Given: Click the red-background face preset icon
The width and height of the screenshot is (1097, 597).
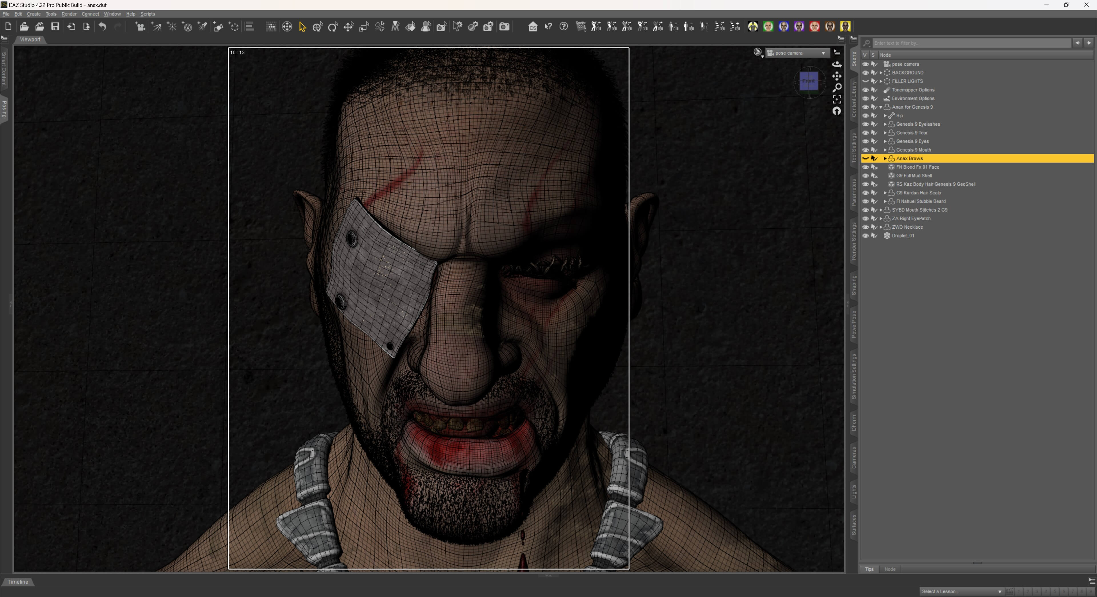Looking at the screenshot, I should [x=814, y=26].
